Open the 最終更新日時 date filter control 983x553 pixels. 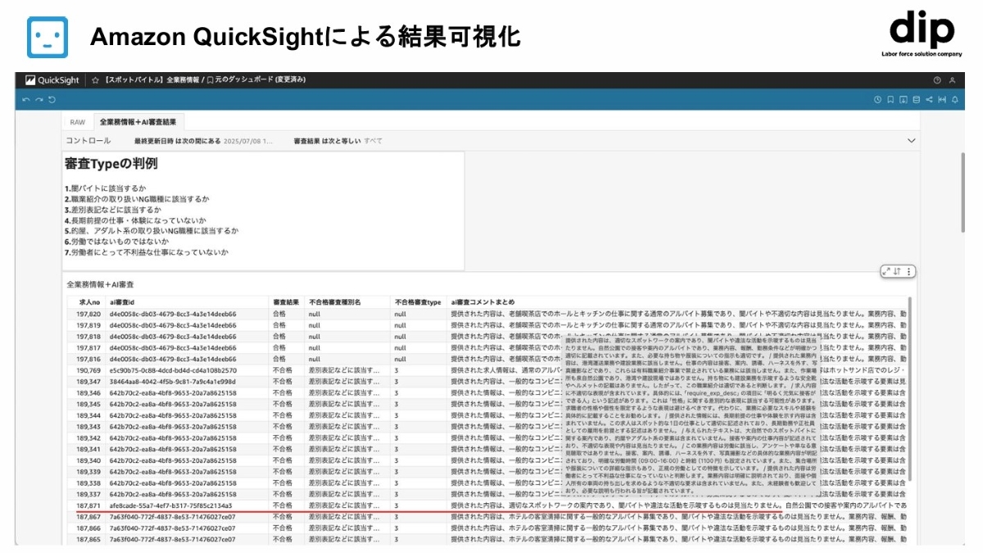pyautogui.click(x=202, y=141)
